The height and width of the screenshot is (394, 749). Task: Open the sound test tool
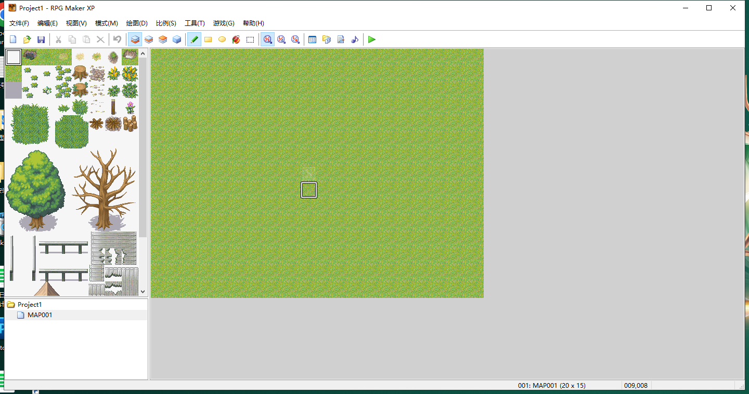click(x=354, y=39)
